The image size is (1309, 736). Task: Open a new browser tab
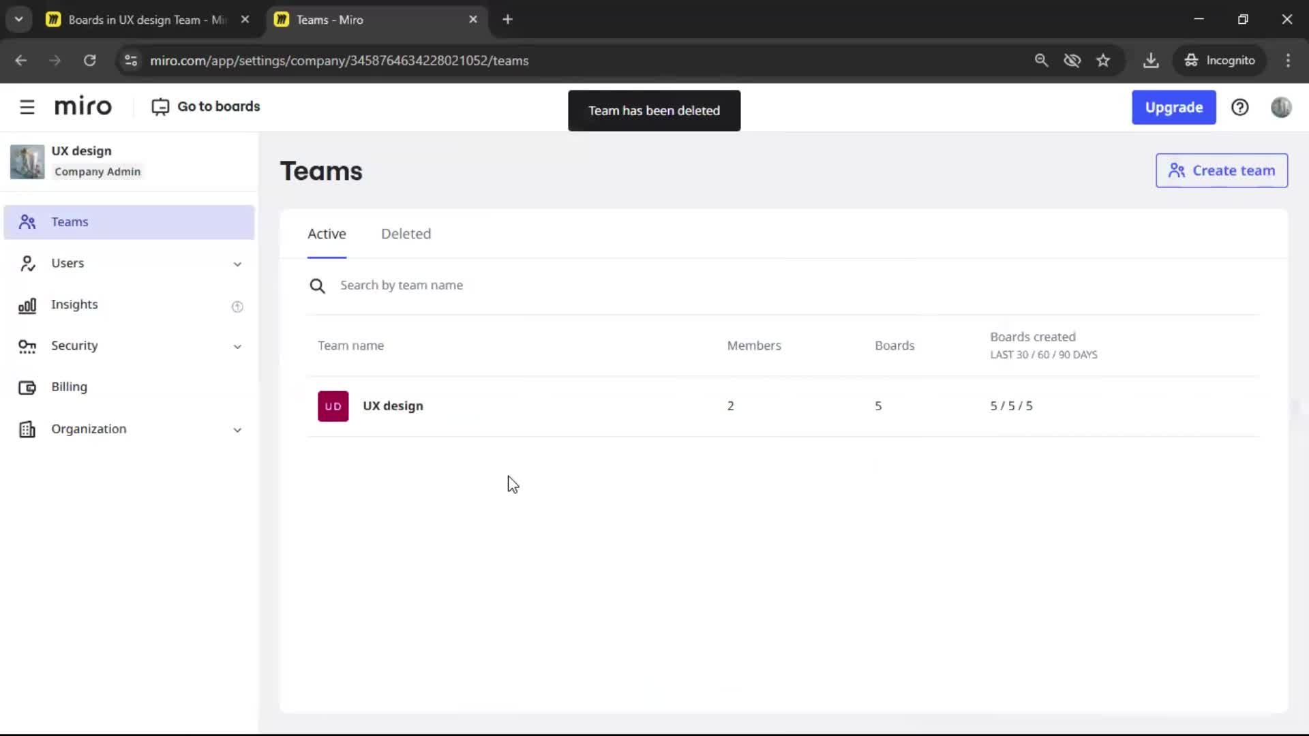[x=507, y=20]
